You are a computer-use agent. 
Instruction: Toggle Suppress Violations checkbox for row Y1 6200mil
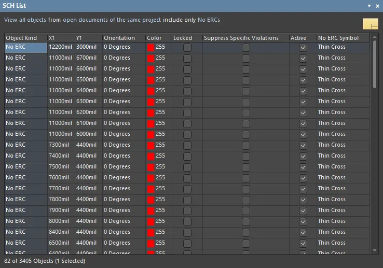(246, 113)
